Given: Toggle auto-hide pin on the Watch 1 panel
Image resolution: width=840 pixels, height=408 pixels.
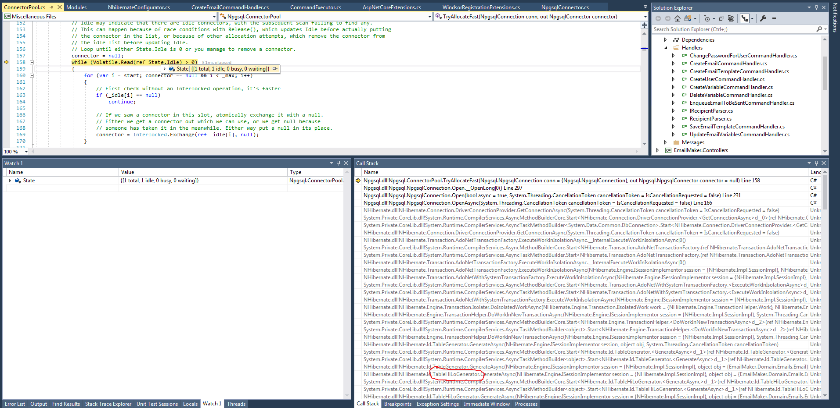Looking at the screenshot, I should click(338, 163).
